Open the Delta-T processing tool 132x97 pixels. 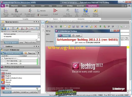pyautogui.click(x=86, y=13)
